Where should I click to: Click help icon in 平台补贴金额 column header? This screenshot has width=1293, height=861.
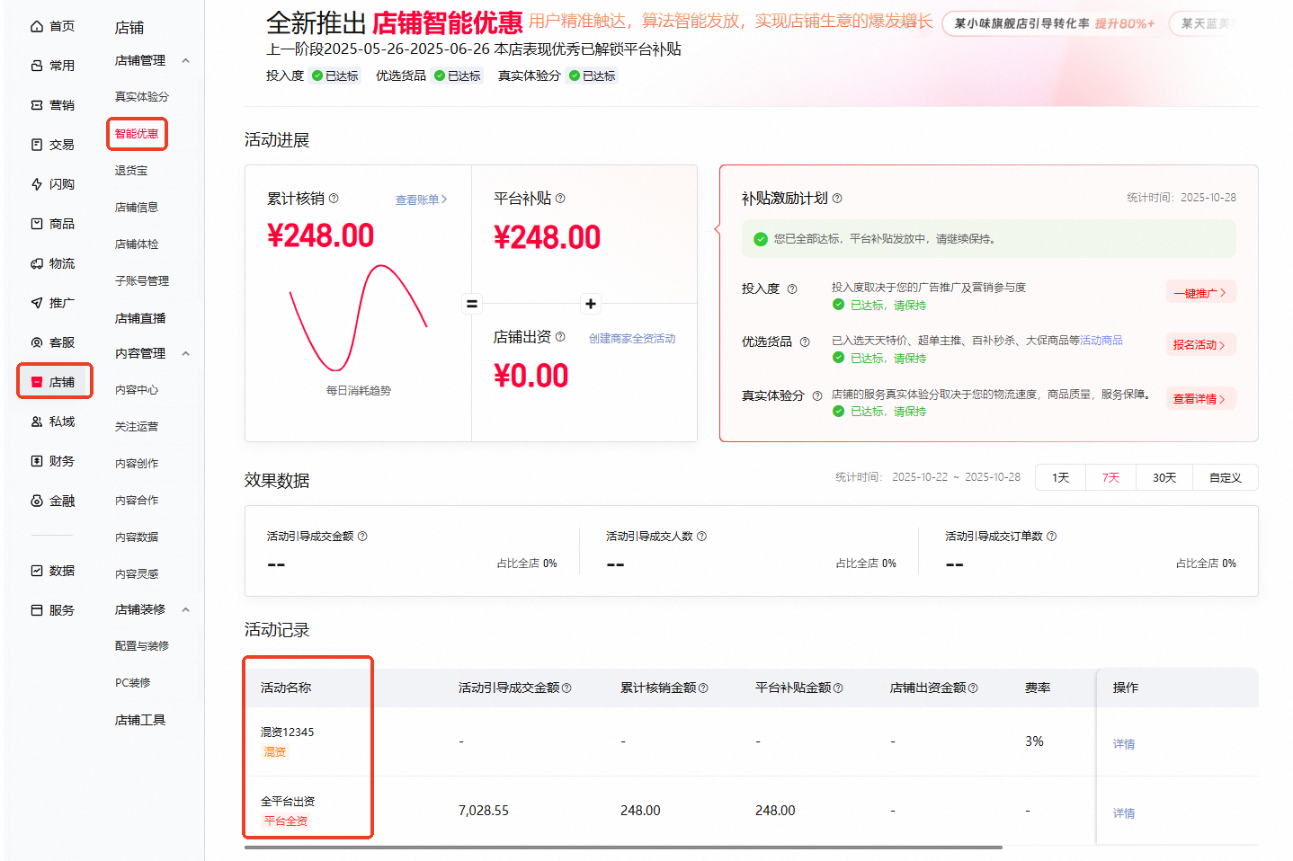point(838,688)
